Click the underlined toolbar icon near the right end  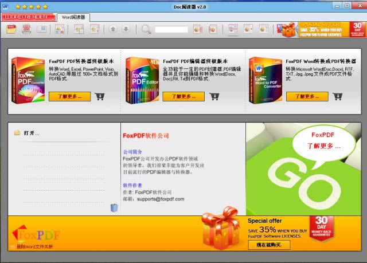click(x=233, y=29)
